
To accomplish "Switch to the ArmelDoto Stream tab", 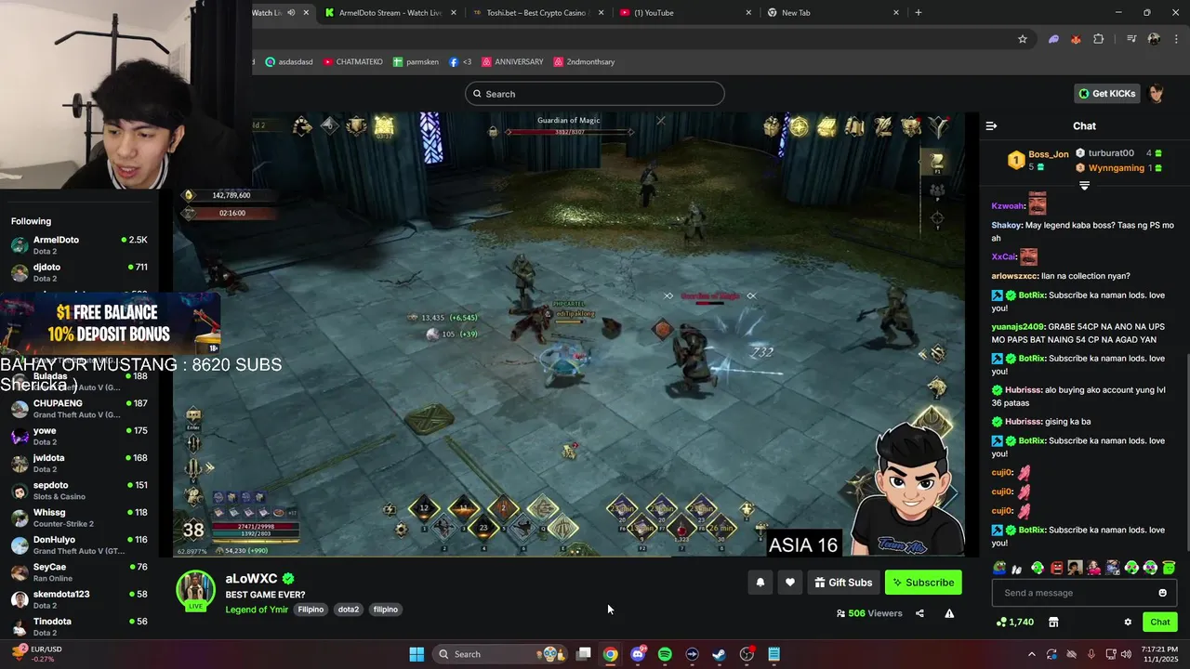I will click(391, 12).
